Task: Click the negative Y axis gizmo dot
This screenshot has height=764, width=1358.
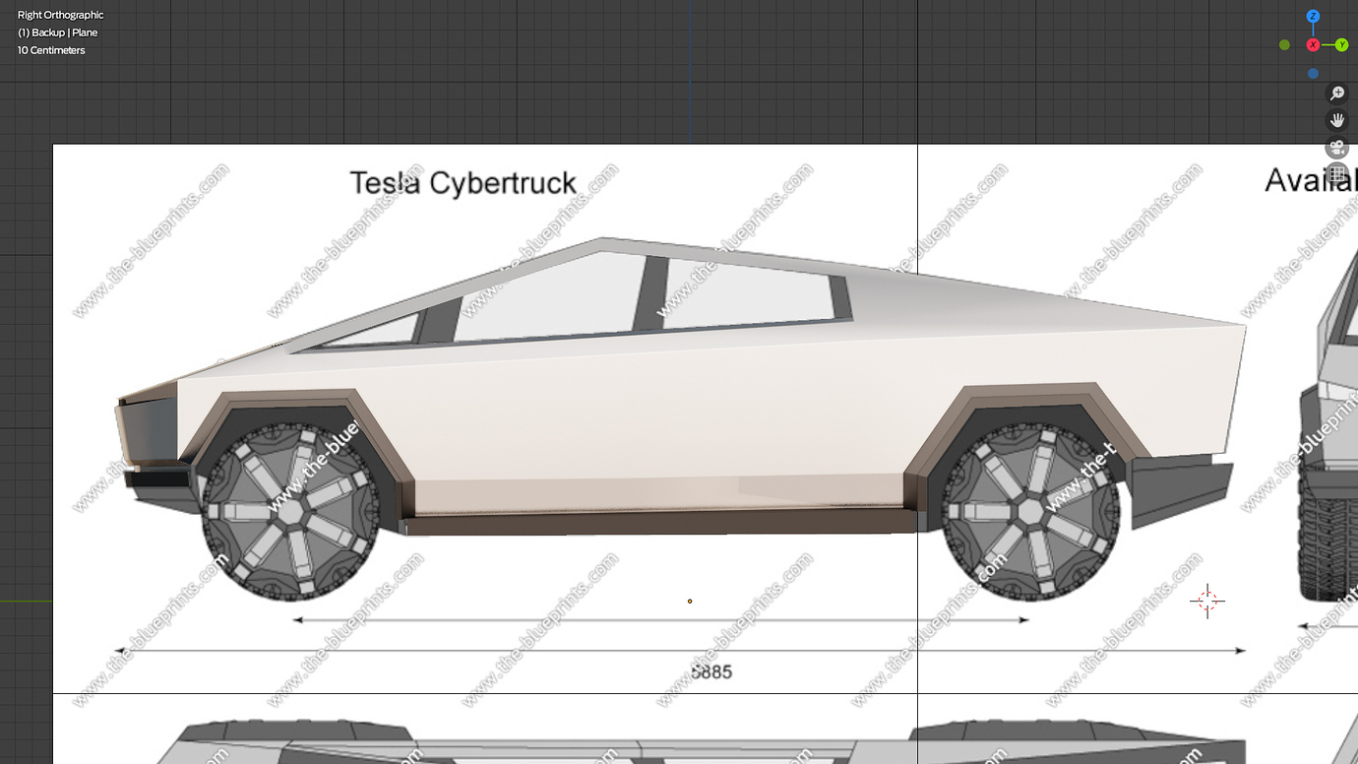Action: (x=1284, y=45)
